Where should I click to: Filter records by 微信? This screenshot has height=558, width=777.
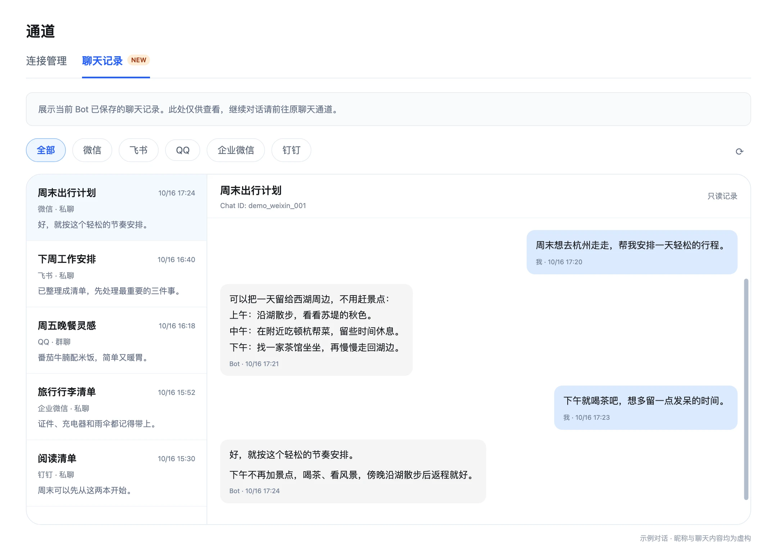[x=92, y=150]
